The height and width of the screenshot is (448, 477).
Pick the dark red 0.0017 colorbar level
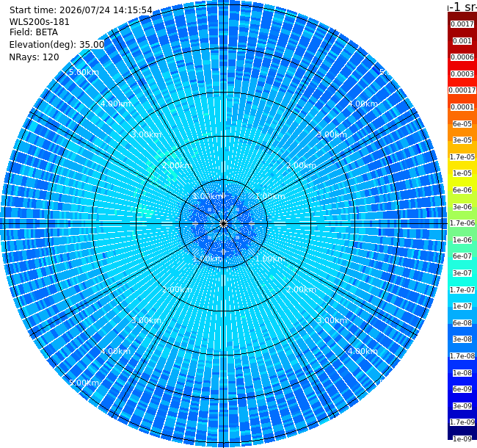[x=462, y=24]
